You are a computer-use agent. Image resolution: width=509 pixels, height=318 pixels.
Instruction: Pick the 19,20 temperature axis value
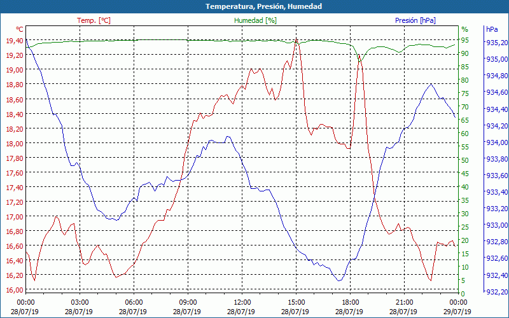pyautogui.click(x=15, y=55)
